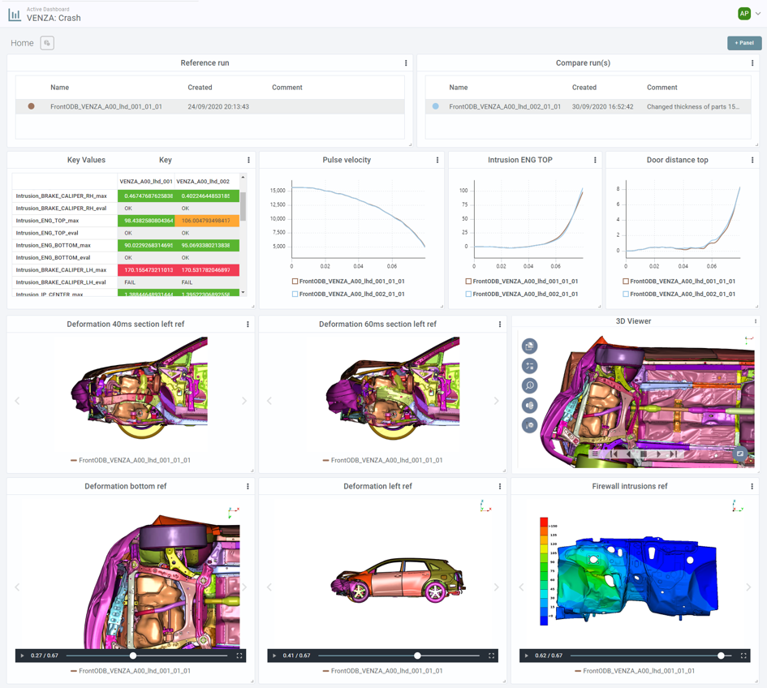Viewport: 767px width, 688px height.
Task: Show next image in Deformation 40ms panel
Action: click(x=244, y=401)
